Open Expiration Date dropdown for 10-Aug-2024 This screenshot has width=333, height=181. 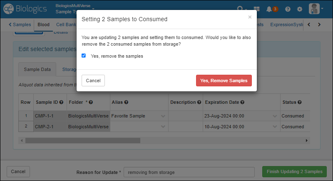[x=275, y=127]
